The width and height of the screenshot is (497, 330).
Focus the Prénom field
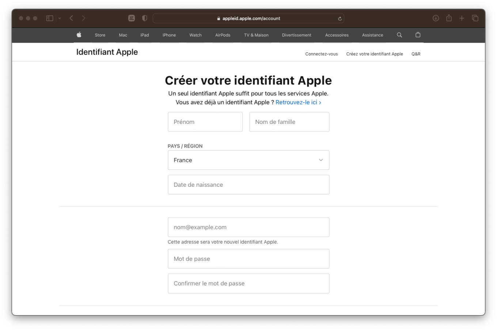(x=205, y=122)
